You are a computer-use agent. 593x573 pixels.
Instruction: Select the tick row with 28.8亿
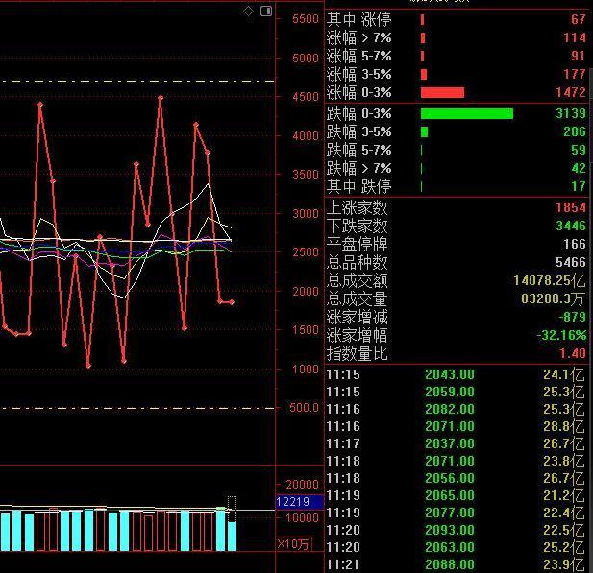(x=456, y=426)
